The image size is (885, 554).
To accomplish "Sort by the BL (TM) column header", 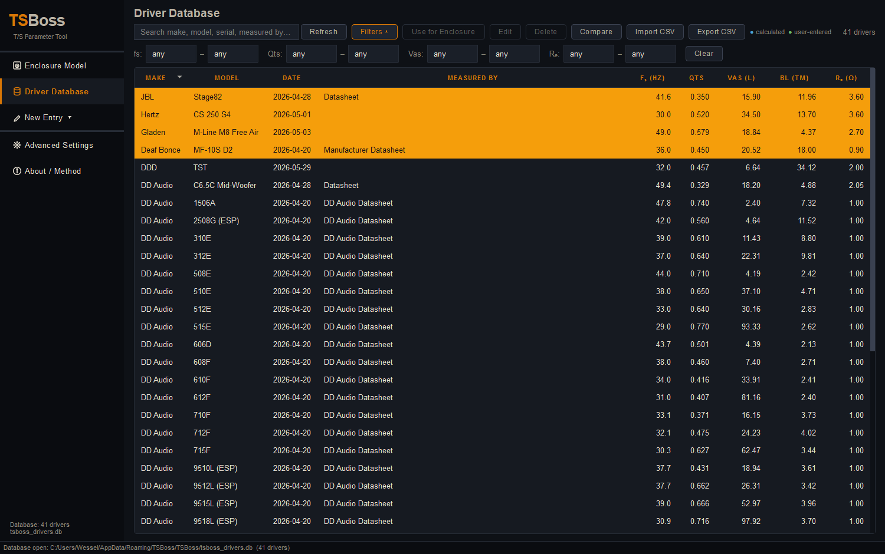I will 794,78.
